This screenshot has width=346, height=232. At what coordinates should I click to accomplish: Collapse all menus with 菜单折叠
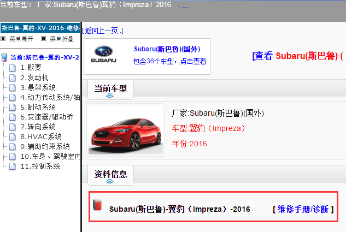coord(62,39)
